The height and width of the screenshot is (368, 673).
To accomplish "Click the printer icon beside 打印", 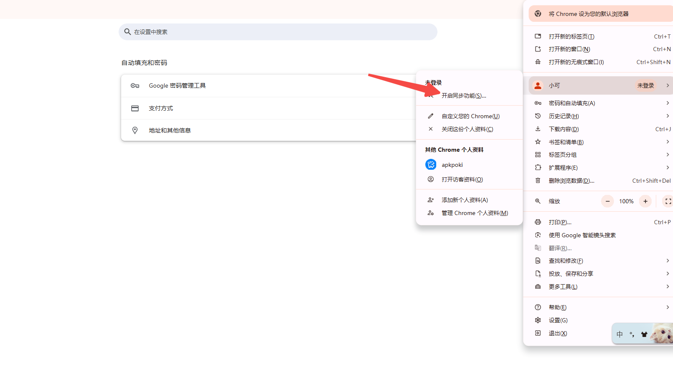I will [538, 222].
